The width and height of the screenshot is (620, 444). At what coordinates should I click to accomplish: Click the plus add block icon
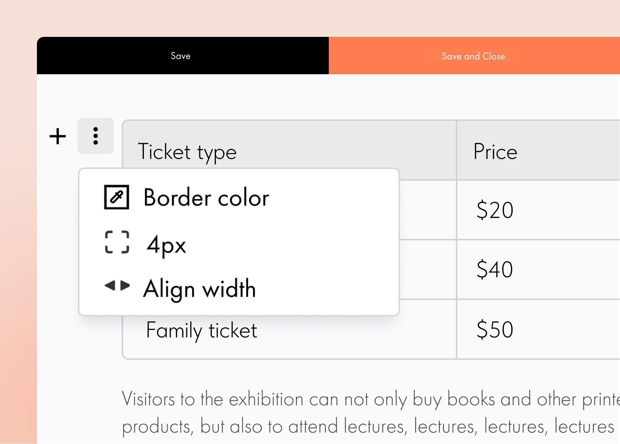(58, 136)
